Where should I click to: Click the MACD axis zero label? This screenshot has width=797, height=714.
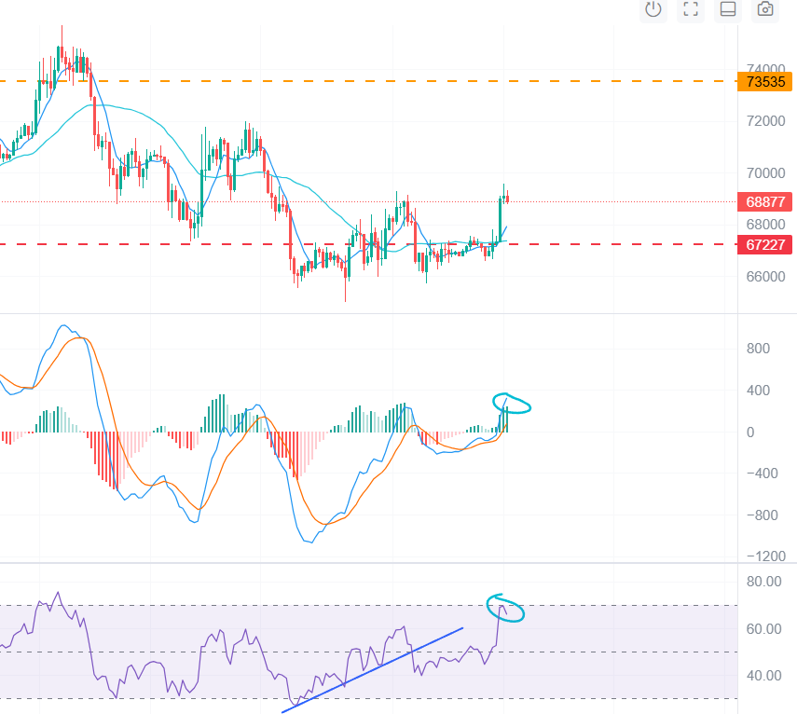[750, 433]
